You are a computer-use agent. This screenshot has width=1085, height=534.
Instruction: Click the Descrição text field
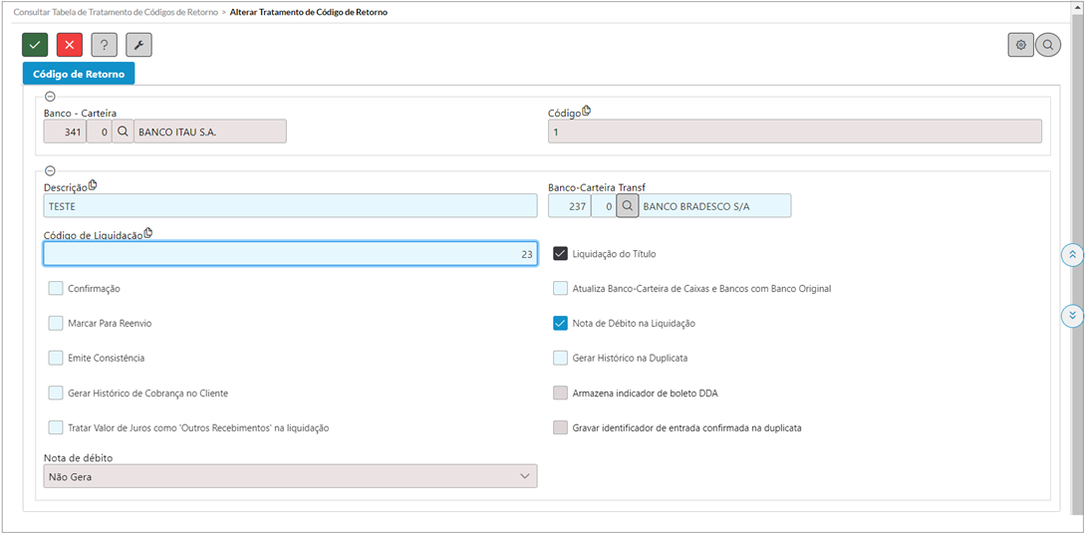[290, 206]
